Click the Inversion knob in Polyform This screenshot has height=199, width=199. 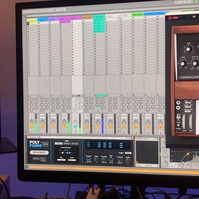(x=120, y=160)
